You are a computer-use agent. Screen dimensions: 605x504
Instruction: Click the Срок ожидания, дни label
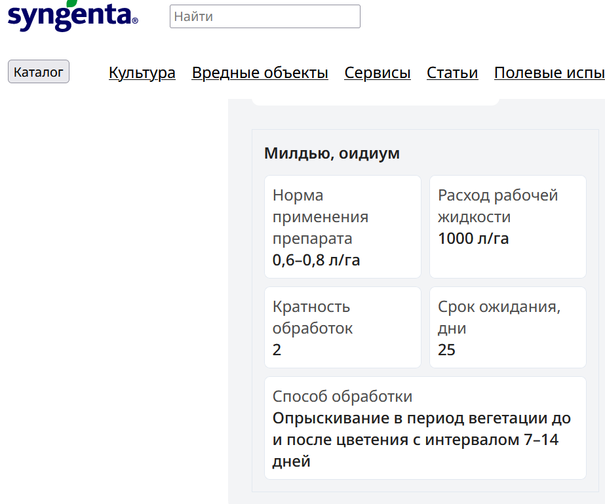click(499, 317)
